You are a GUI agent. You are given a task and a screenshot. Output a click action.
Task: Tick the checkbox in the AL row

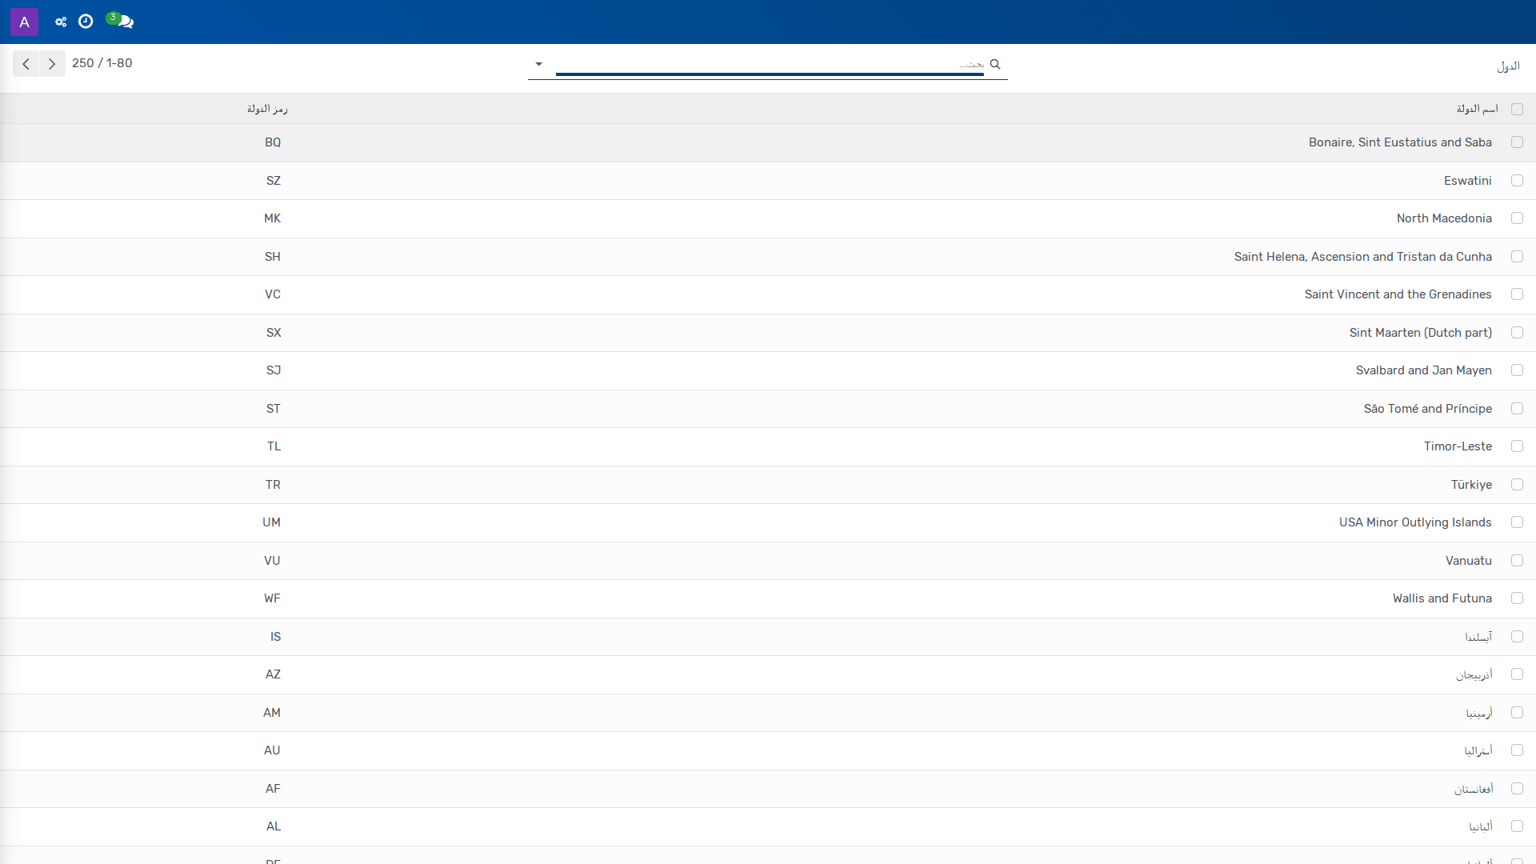pyautogui.click(x=1517, y=826)
